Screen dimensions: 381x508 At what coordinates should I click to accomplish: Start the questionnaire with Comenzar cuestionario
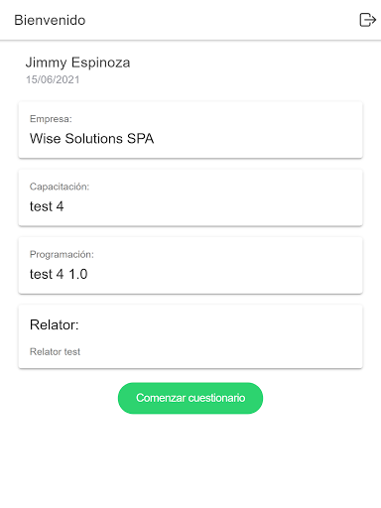coord(190,398)
